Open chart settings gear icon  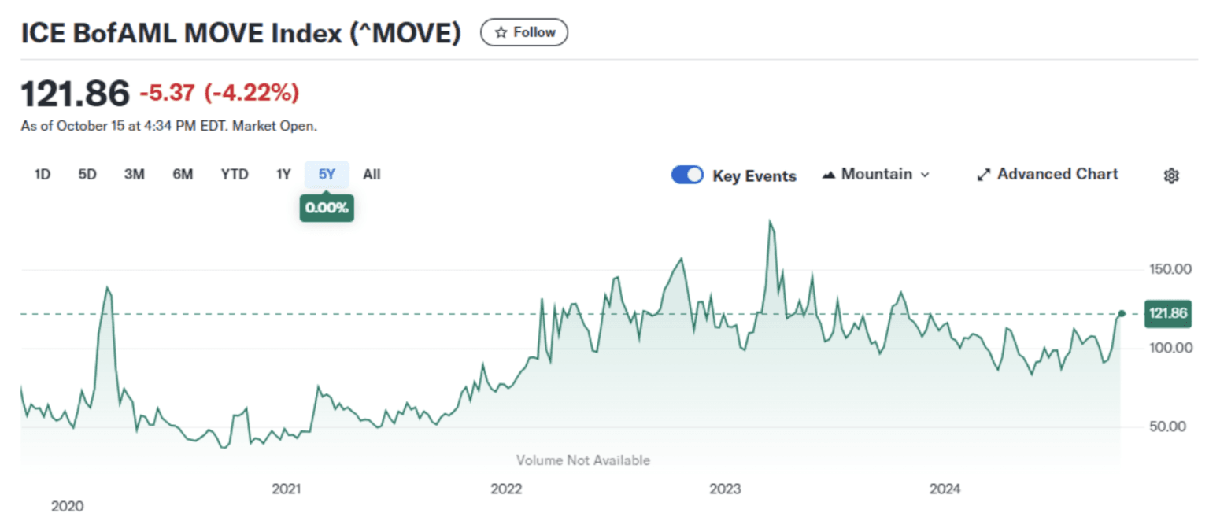1170,175
